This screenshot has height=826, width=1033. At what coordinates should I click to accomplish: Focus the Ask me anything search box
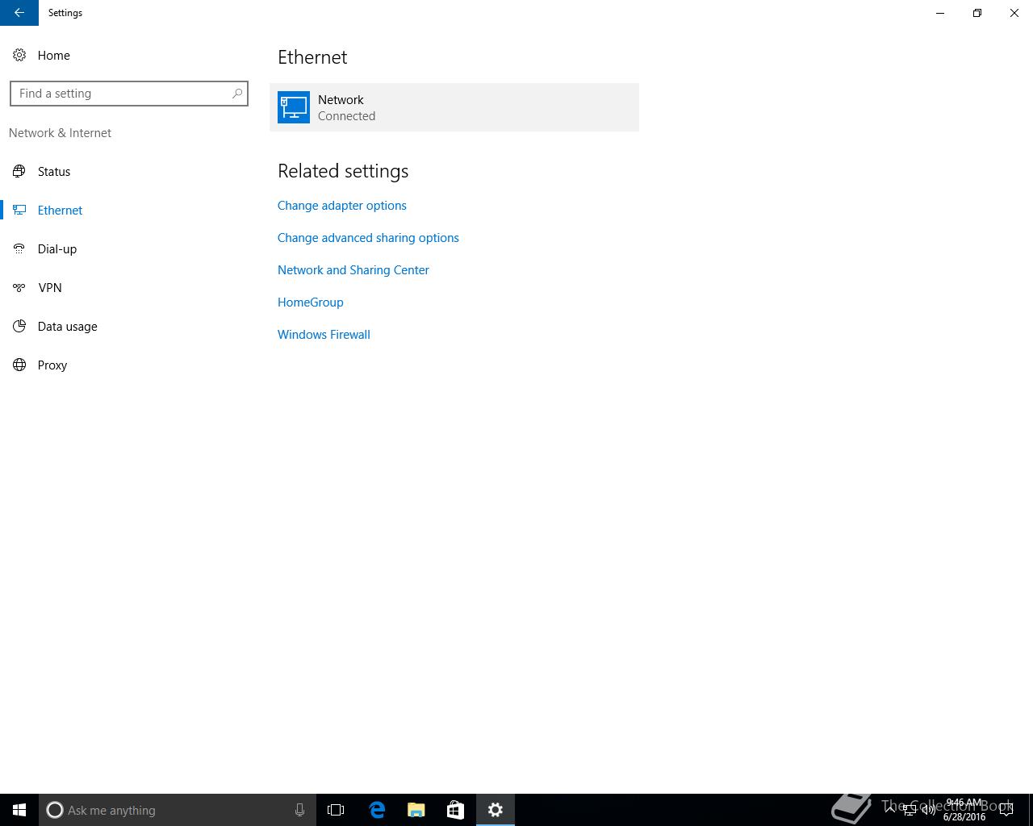tap(177, 810)
